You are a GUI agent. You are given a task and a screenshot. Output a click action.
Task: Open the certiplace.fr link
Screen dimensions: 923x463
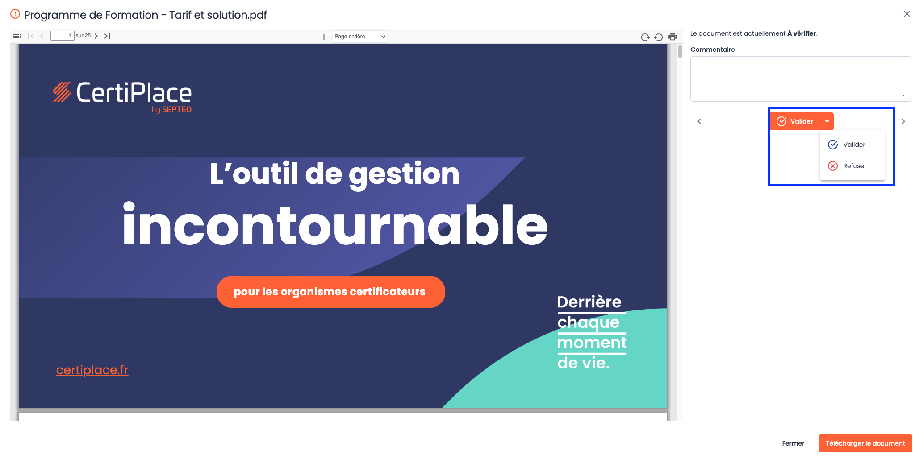click(92, 370)
